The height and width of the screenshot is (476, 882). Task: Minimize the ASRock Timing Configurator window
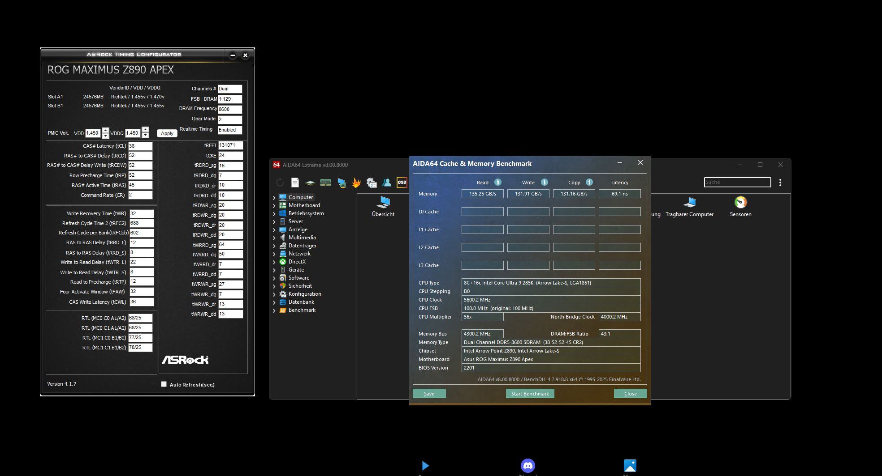233,55
